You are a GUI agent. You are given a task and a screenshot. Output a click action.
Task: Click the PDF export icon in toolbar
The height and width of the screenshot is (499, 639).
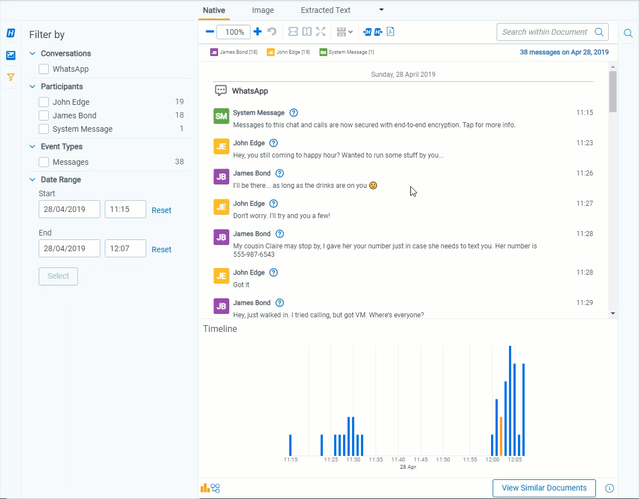391,32
